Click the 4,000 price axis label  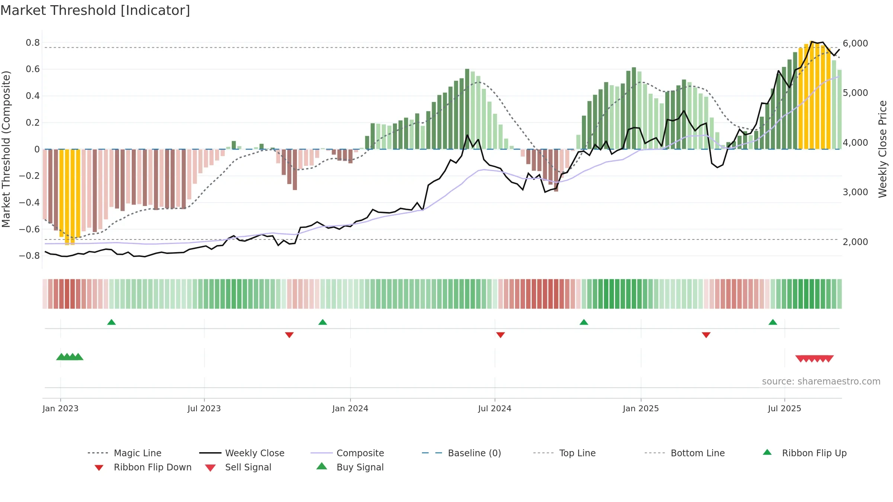pyautogui.click(x=855, y=142)
